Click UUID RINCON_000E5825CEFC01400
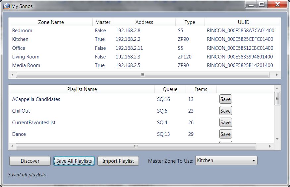Screen dimensions: 290x187 coord(240,39)
